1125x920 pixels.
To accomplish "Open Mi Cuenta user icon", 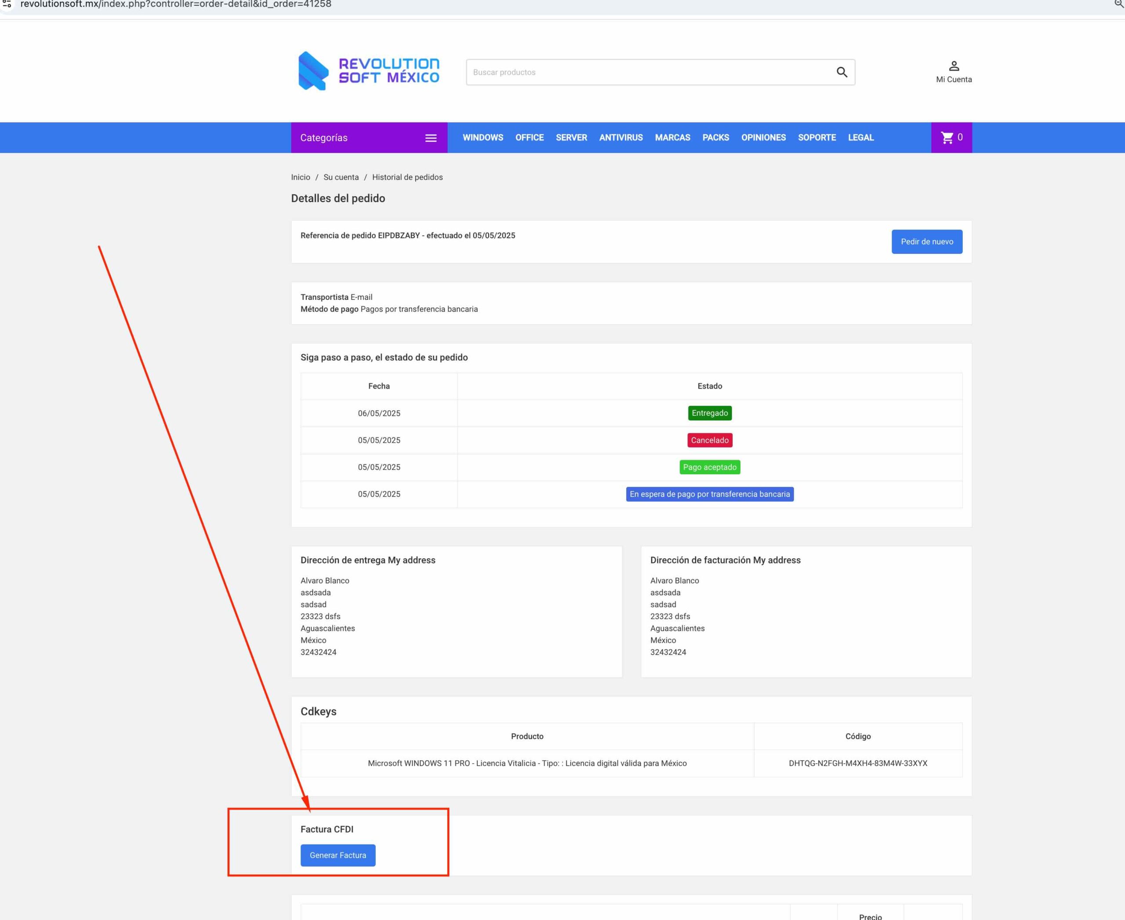I will (954, 66).
